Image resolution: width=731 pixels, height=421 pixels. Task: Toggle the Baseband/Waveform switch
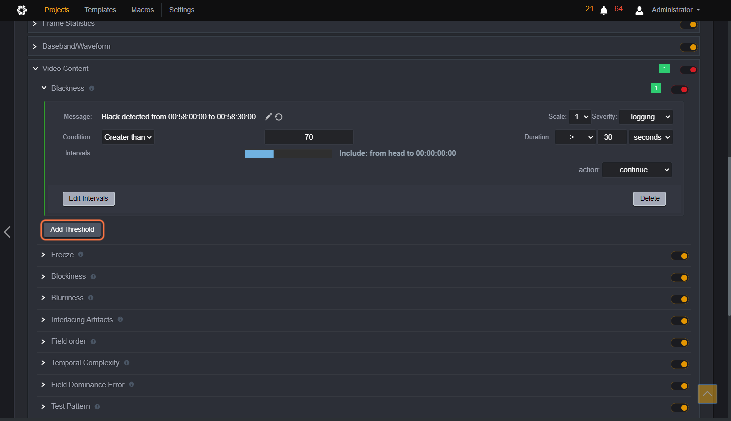688,47
